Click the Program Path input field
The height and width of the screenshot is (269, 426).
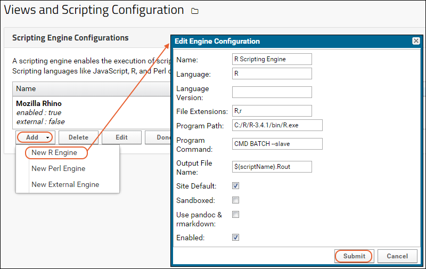coord(277,125)
